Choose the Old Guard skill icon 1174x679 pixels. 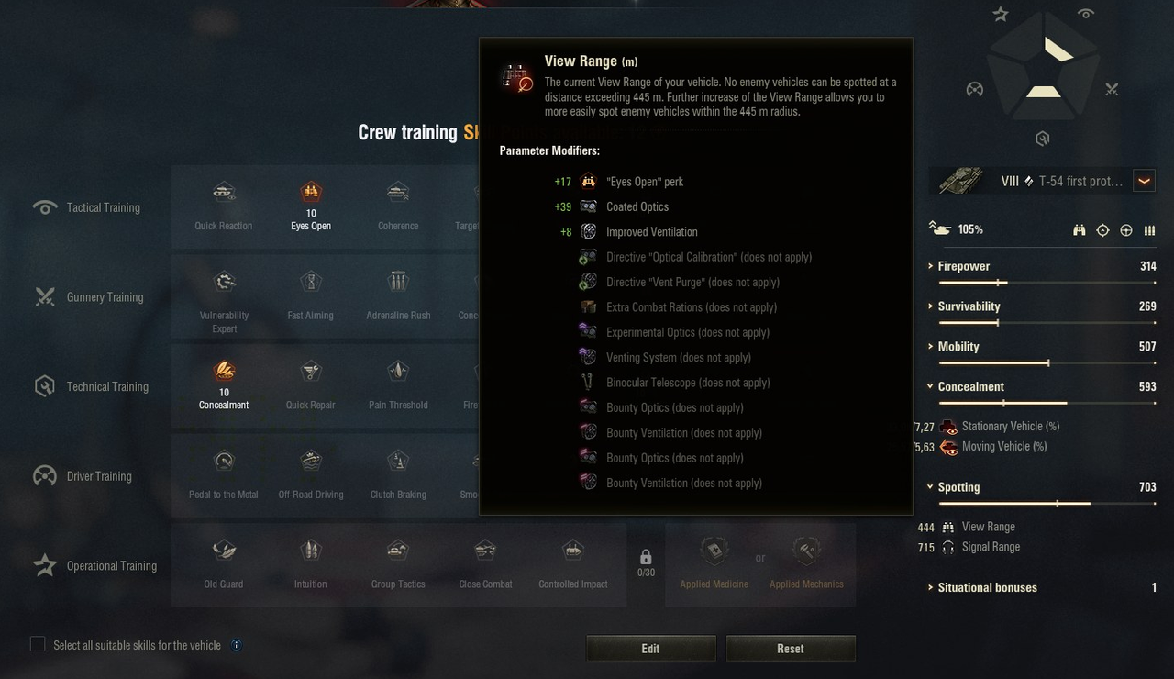tap(224, 550)
